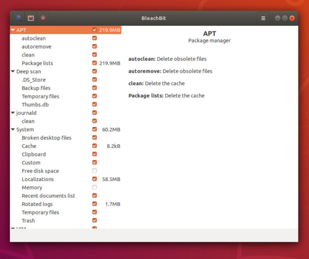Uncheck the Cache checkbox

[95, 146]
